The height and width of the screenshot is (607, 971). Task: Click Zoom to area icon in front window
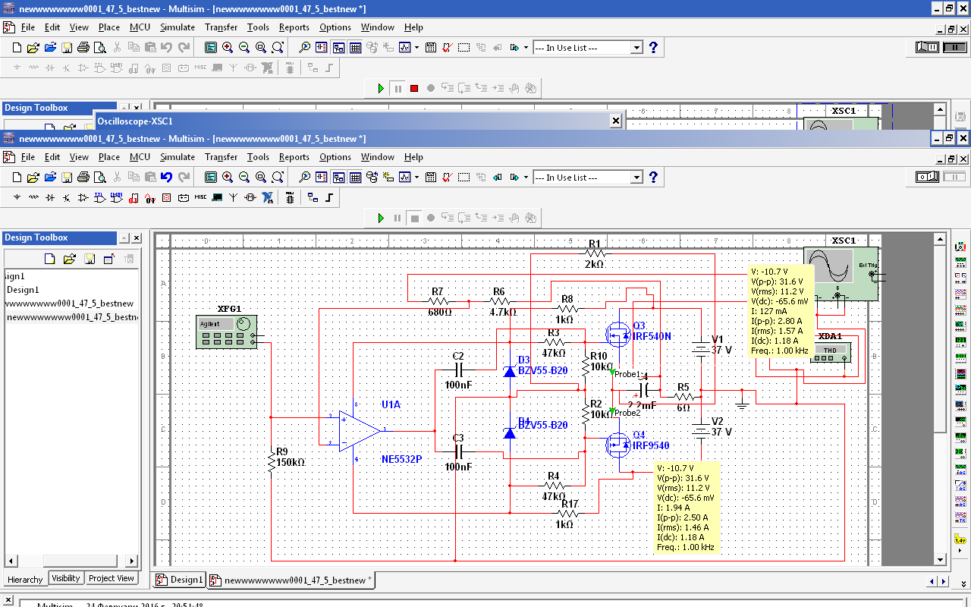(x=261, y=178)
